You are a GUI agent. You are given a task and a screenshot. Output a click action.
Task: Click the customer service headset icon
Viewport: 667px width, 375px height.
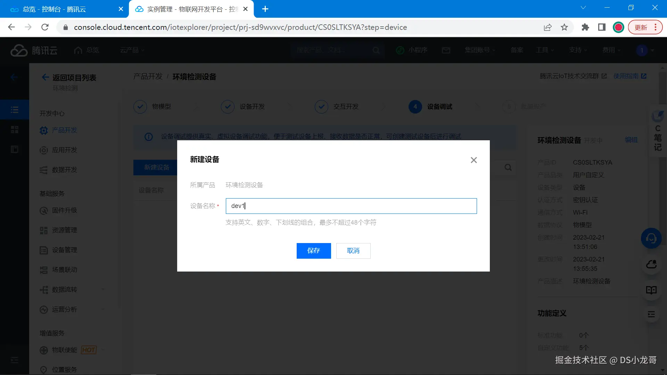point(651,238)
